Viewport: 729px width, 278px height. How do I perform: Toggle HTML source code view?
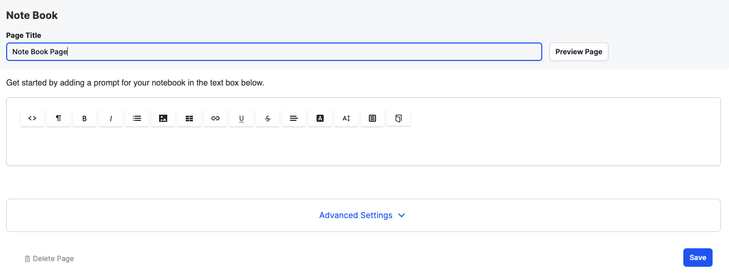point(32,118)
